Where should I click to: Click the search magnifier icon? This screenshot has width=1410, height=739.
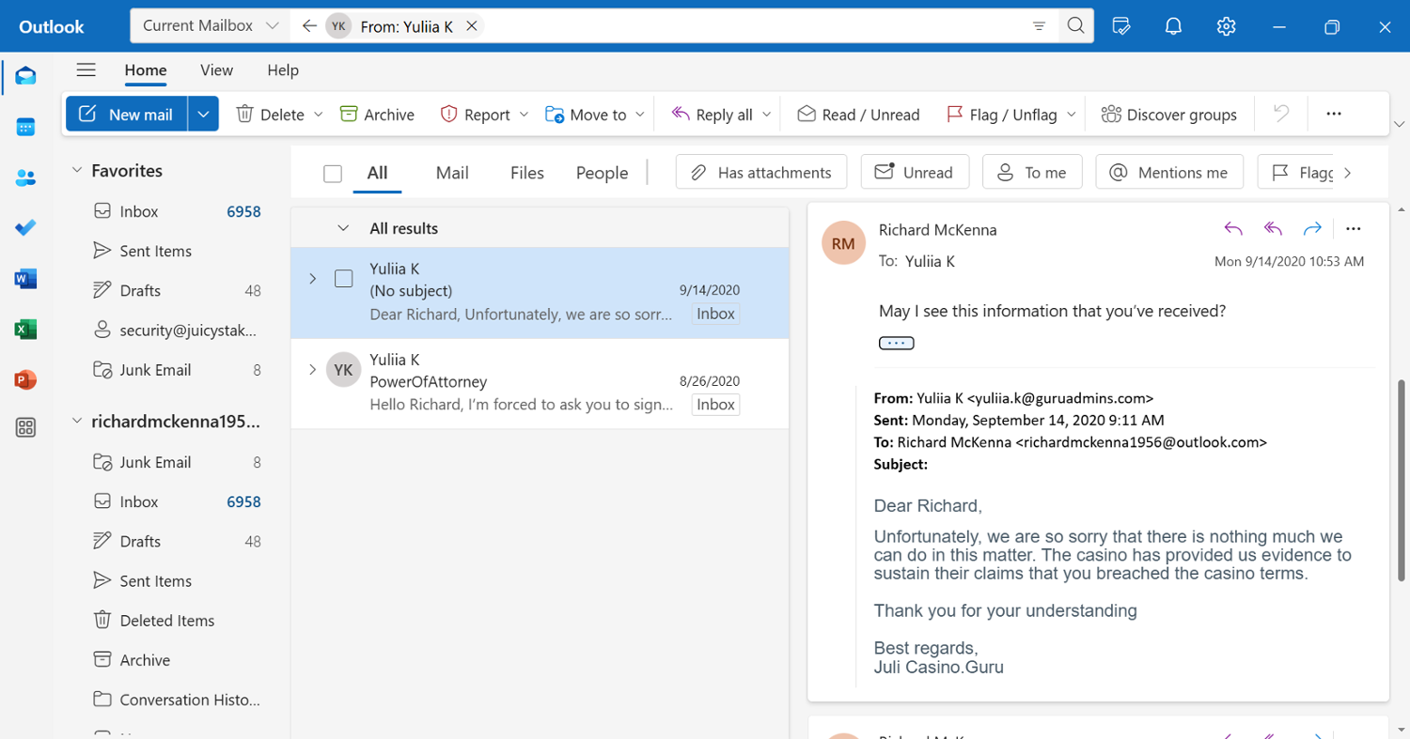click(1075, 26)
